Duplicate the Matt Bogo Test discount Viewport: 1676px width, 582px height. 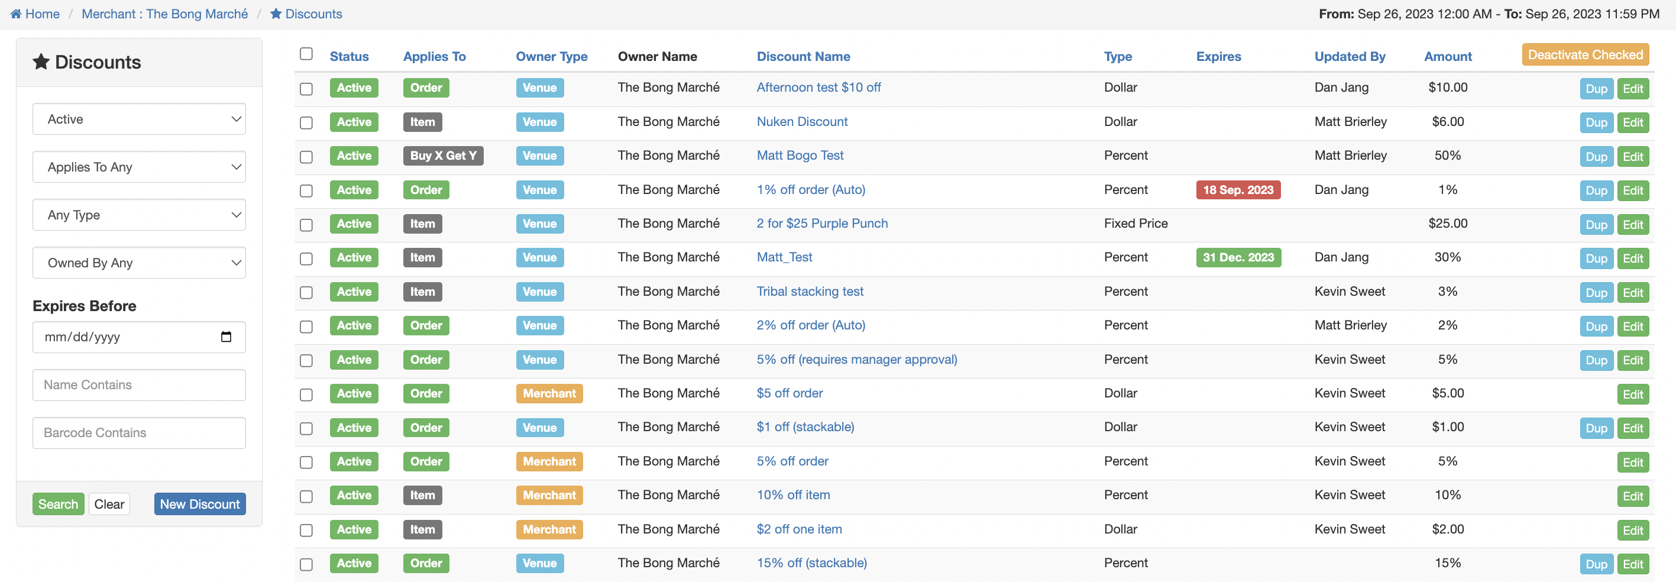[1596, 157]
